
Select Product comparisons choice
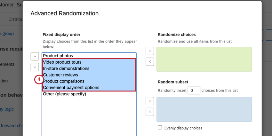[x=64, y=81]
